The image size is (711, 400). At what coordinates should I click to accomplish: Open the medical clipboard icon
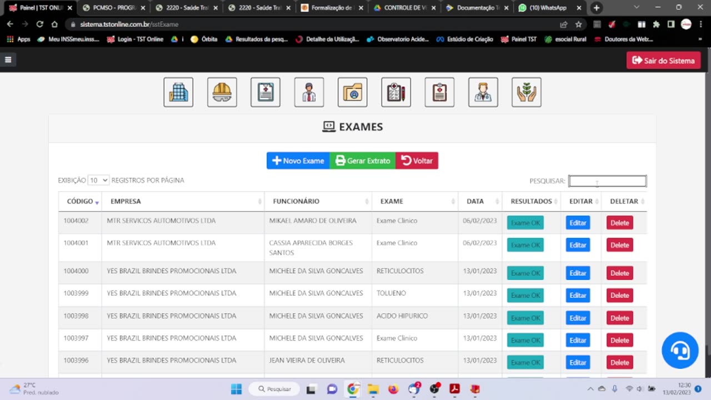pyautogui.click(x=439, y=92)
